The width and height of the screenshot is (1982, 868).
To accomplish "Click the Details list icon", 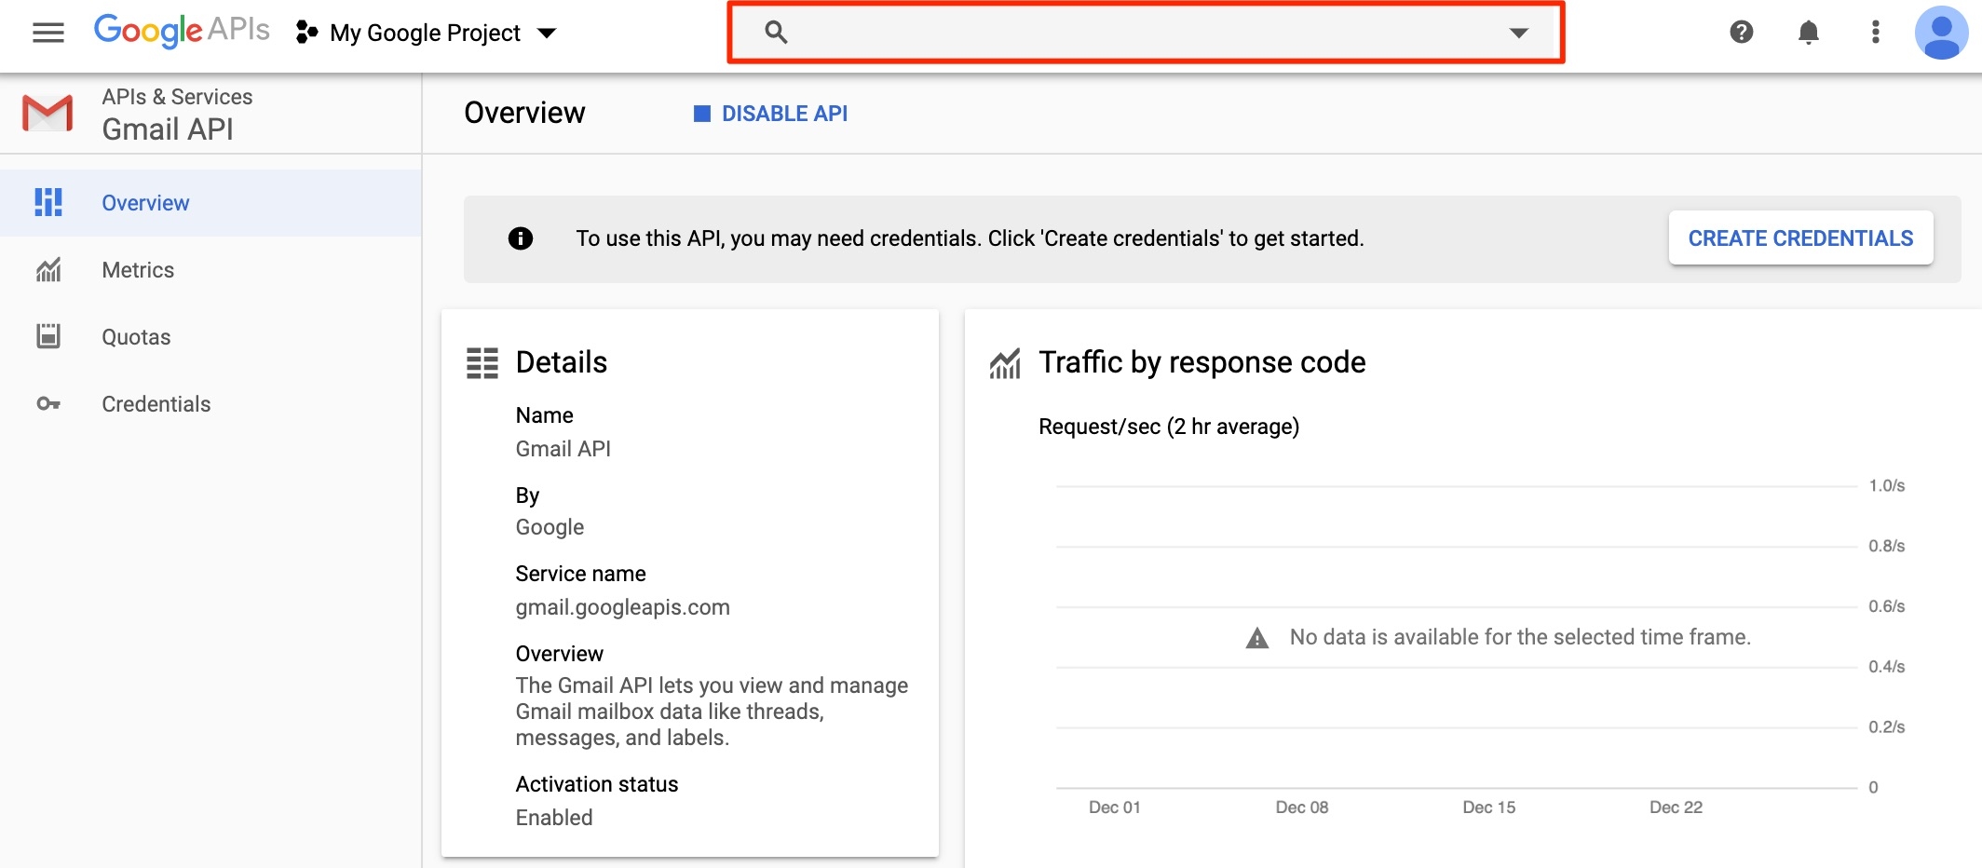I will point(482,363).
